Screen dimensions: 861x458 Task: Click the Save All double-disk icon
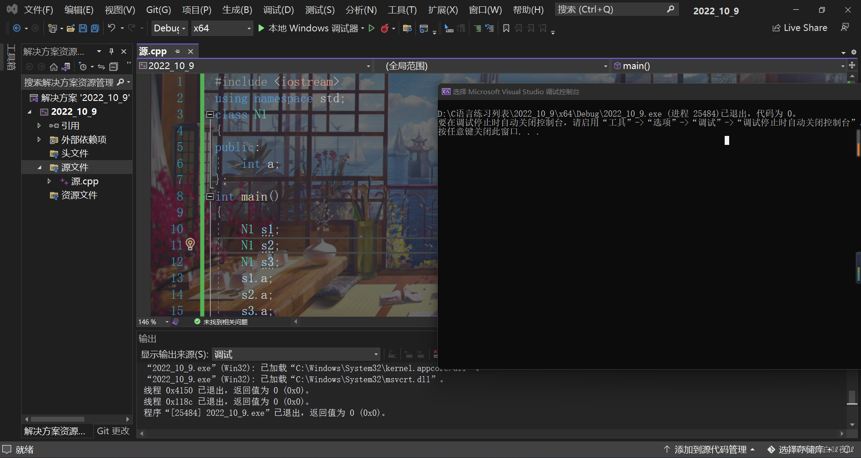pos(95,28)
